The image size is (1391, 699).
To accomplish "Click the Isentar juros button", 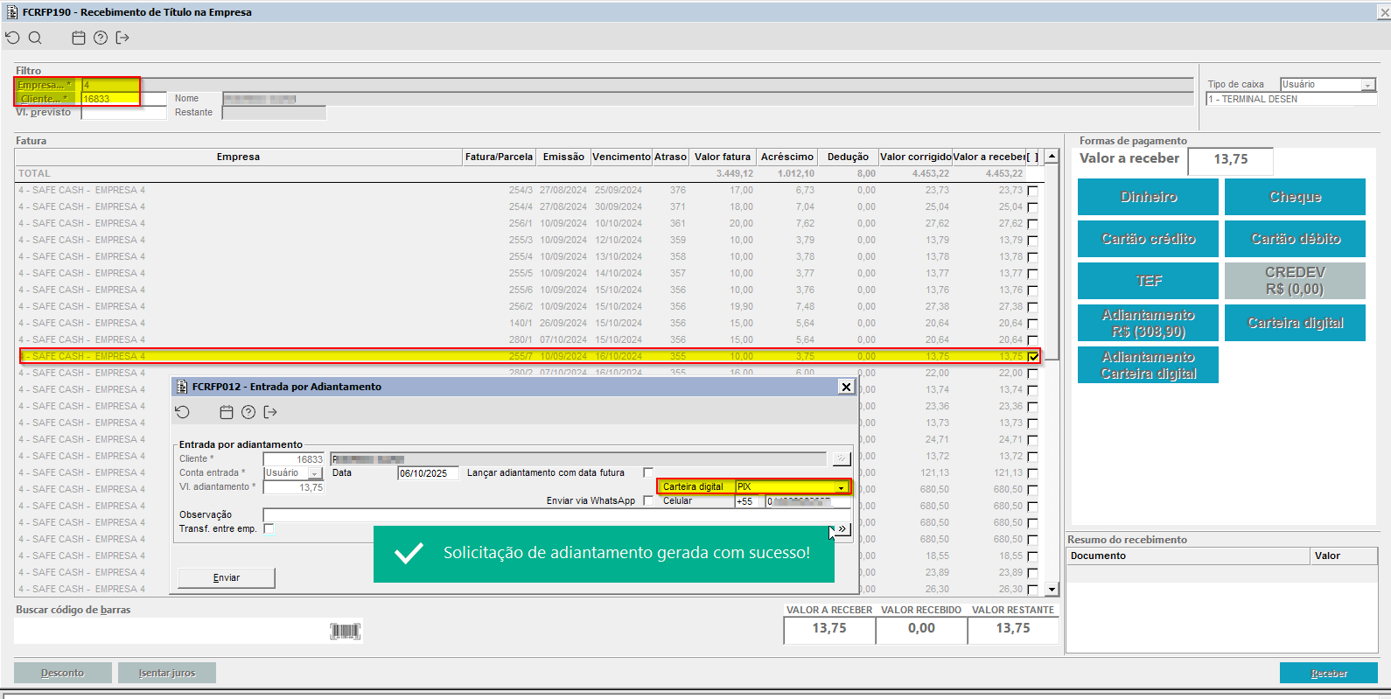I will pos(166,673).
